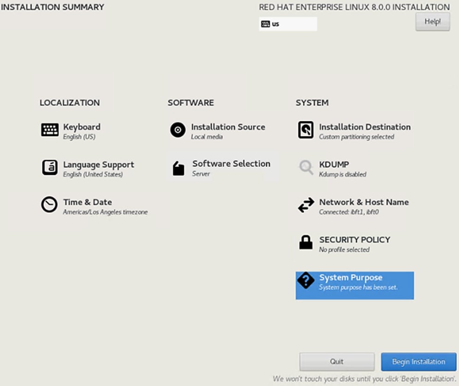
Task: Click the Begin Installation button
Action: point(418,362)
